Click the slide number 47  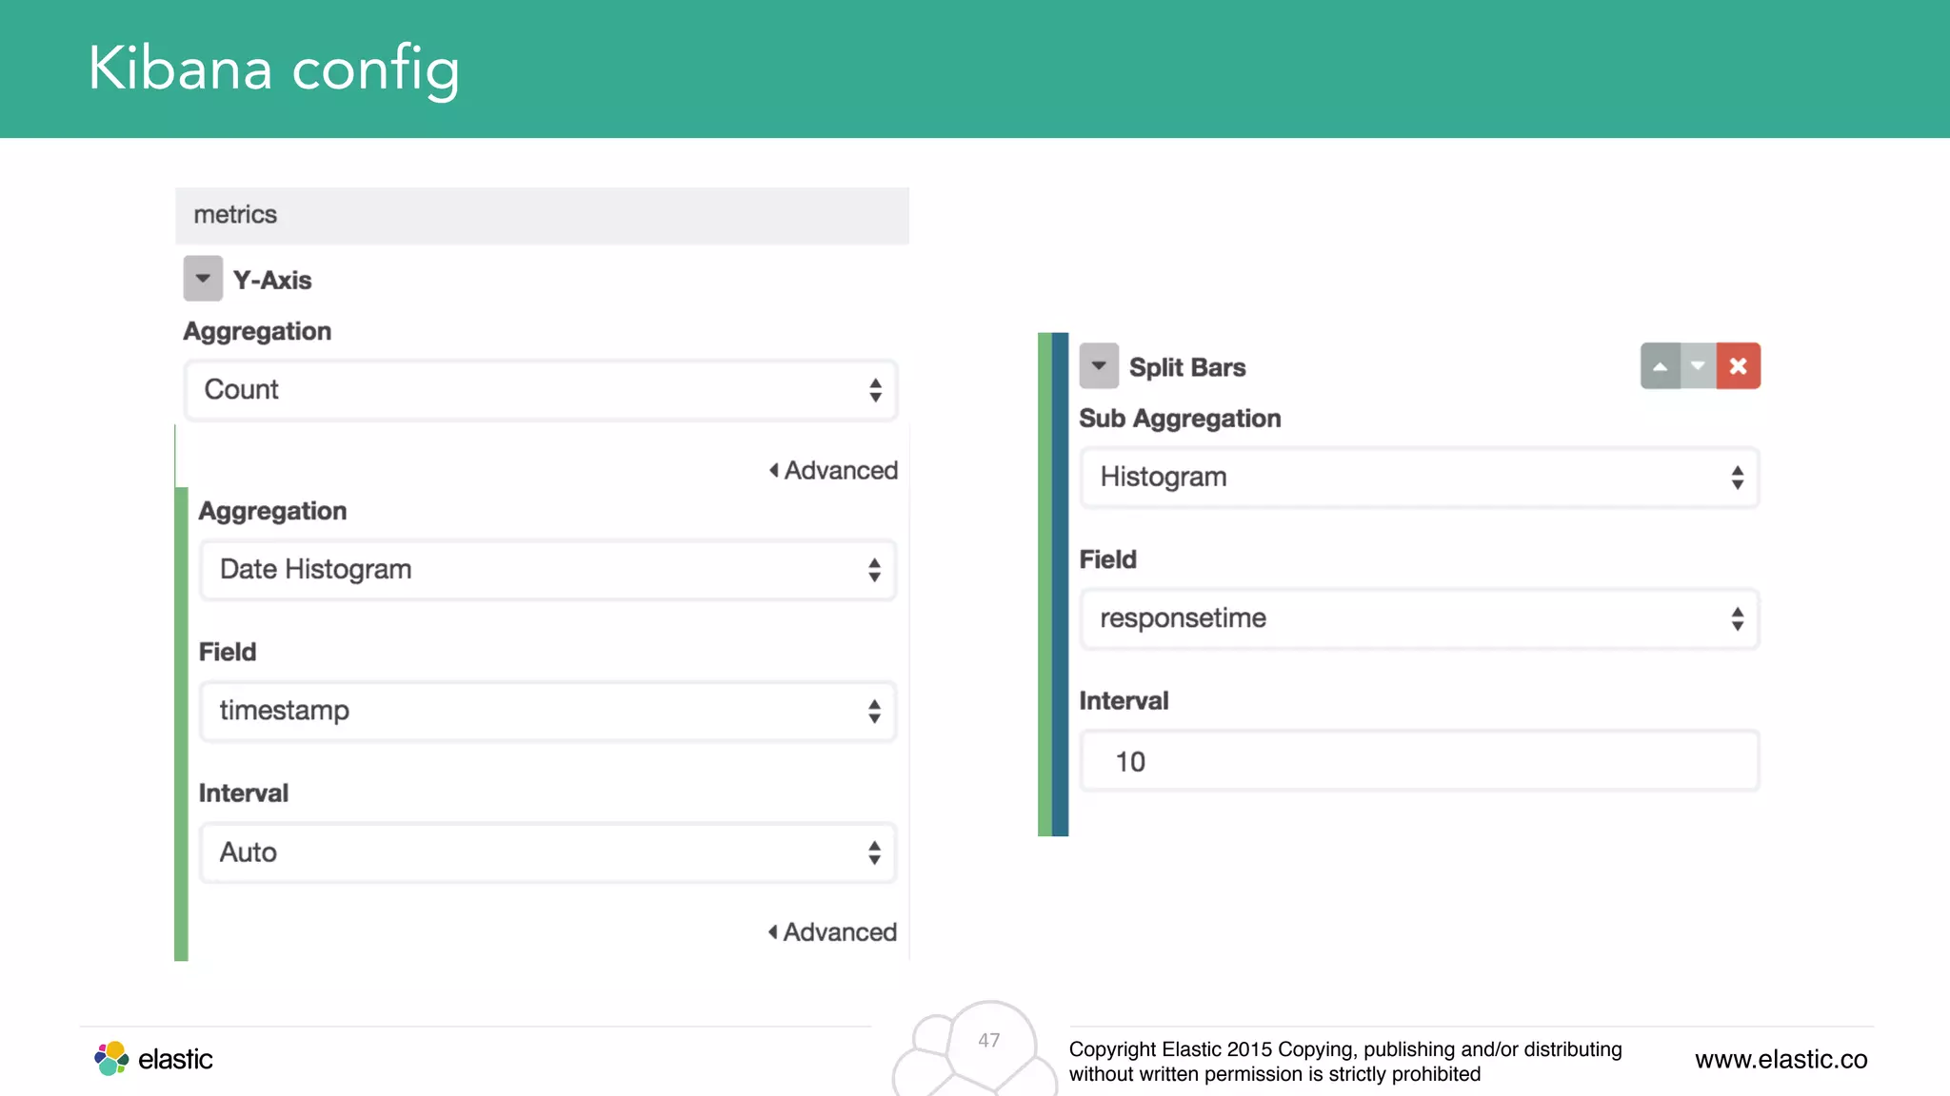989,1041
